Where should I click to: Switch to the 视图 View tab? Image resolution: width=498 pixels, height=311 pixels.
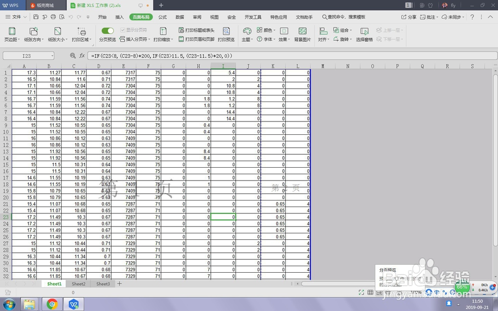point(214,17)
